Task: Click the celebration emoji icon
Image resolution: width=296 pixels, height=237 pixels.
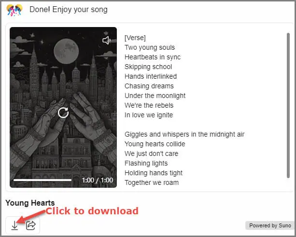Action: click(x=14, y=10)
